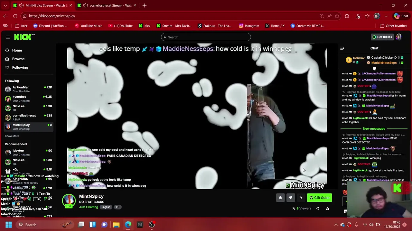Click the Just Chatting category link
The image size is (412, 231).
[89, 207]
